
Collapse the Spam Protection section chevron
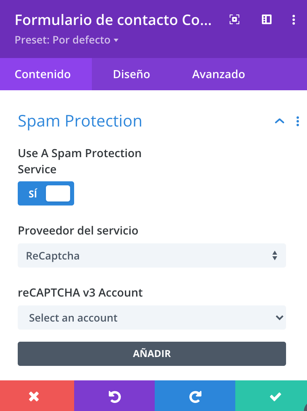(280, 121)
